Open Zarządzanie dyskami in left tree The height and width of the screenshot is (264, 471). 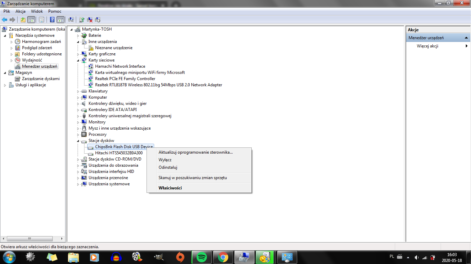(41, 79)
